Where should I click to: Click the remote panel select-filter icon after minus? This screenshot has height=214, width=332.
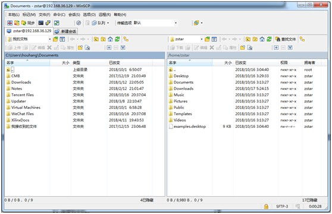(290, 48)
